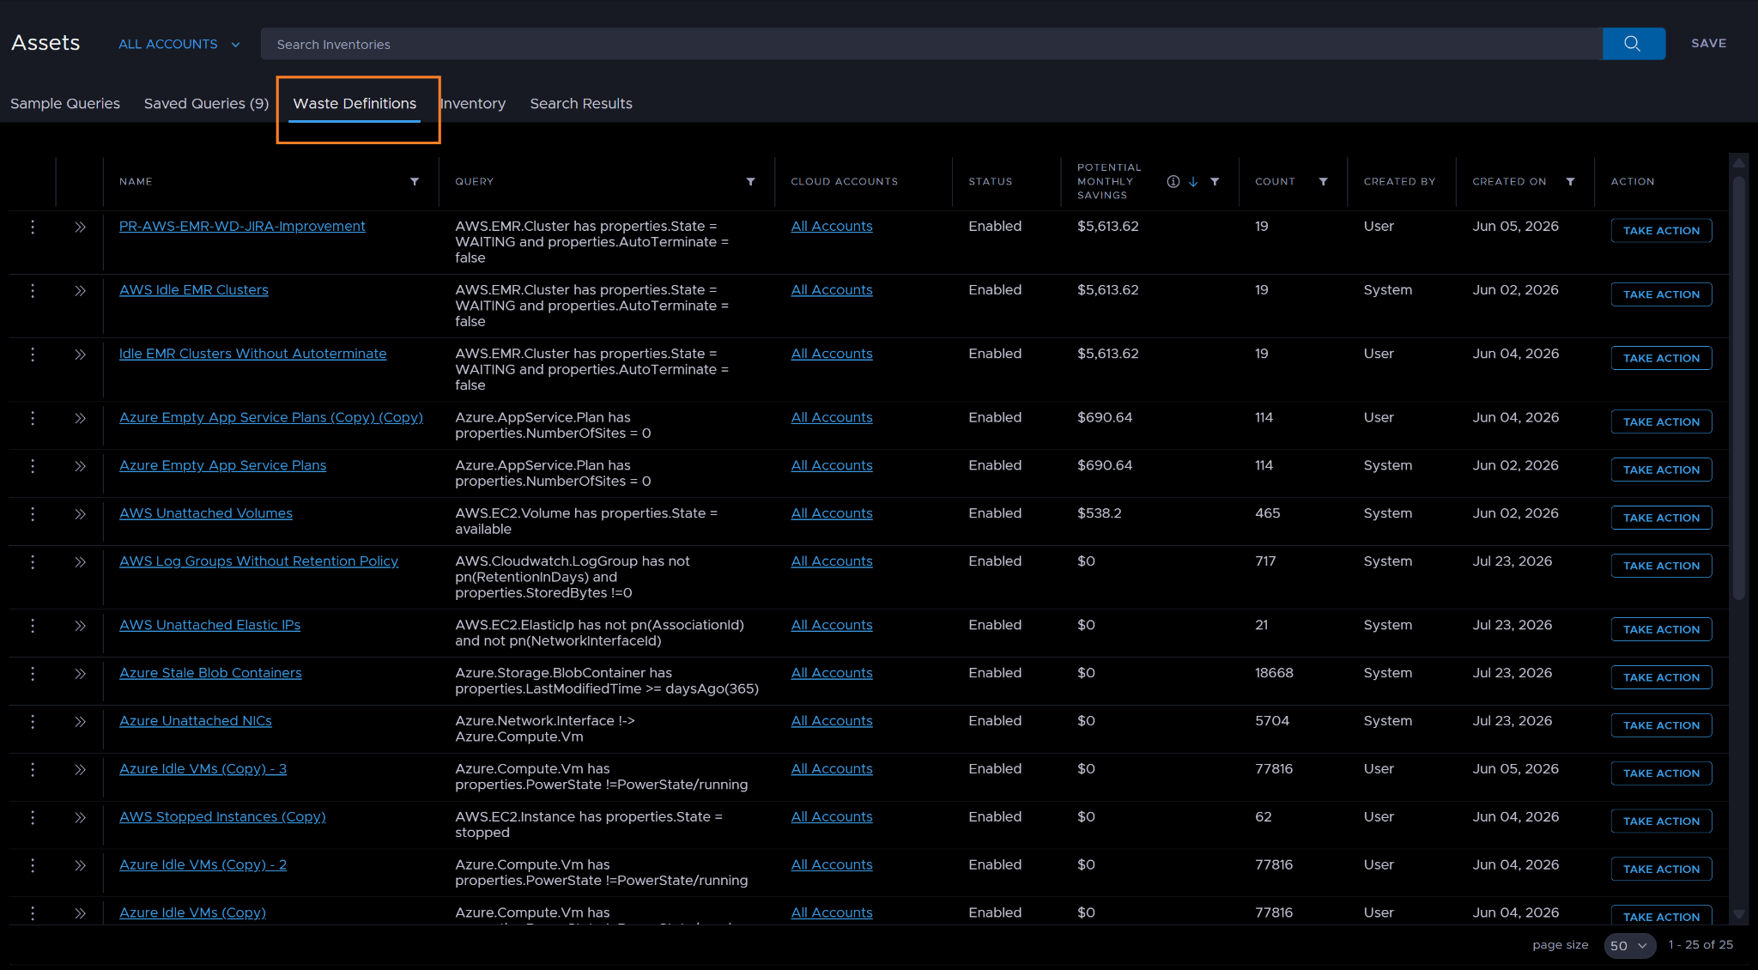Expand the Azure Stale Blob Containers row
The width and height of the screenshot is (1758, 970).
80,674
